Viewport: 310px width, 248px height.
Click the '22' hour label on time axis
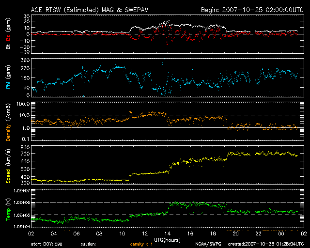[x=258, y=233]
